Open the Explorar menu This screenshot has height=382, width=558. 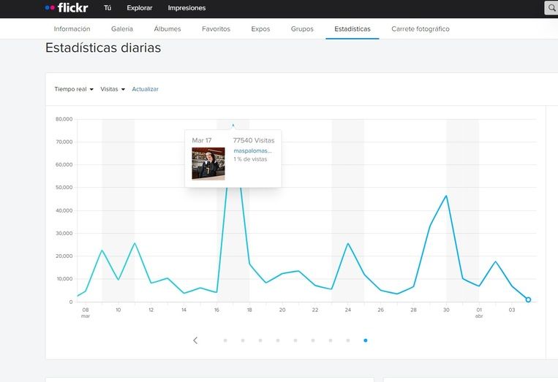pyautogui.click(x=139, y=8)
